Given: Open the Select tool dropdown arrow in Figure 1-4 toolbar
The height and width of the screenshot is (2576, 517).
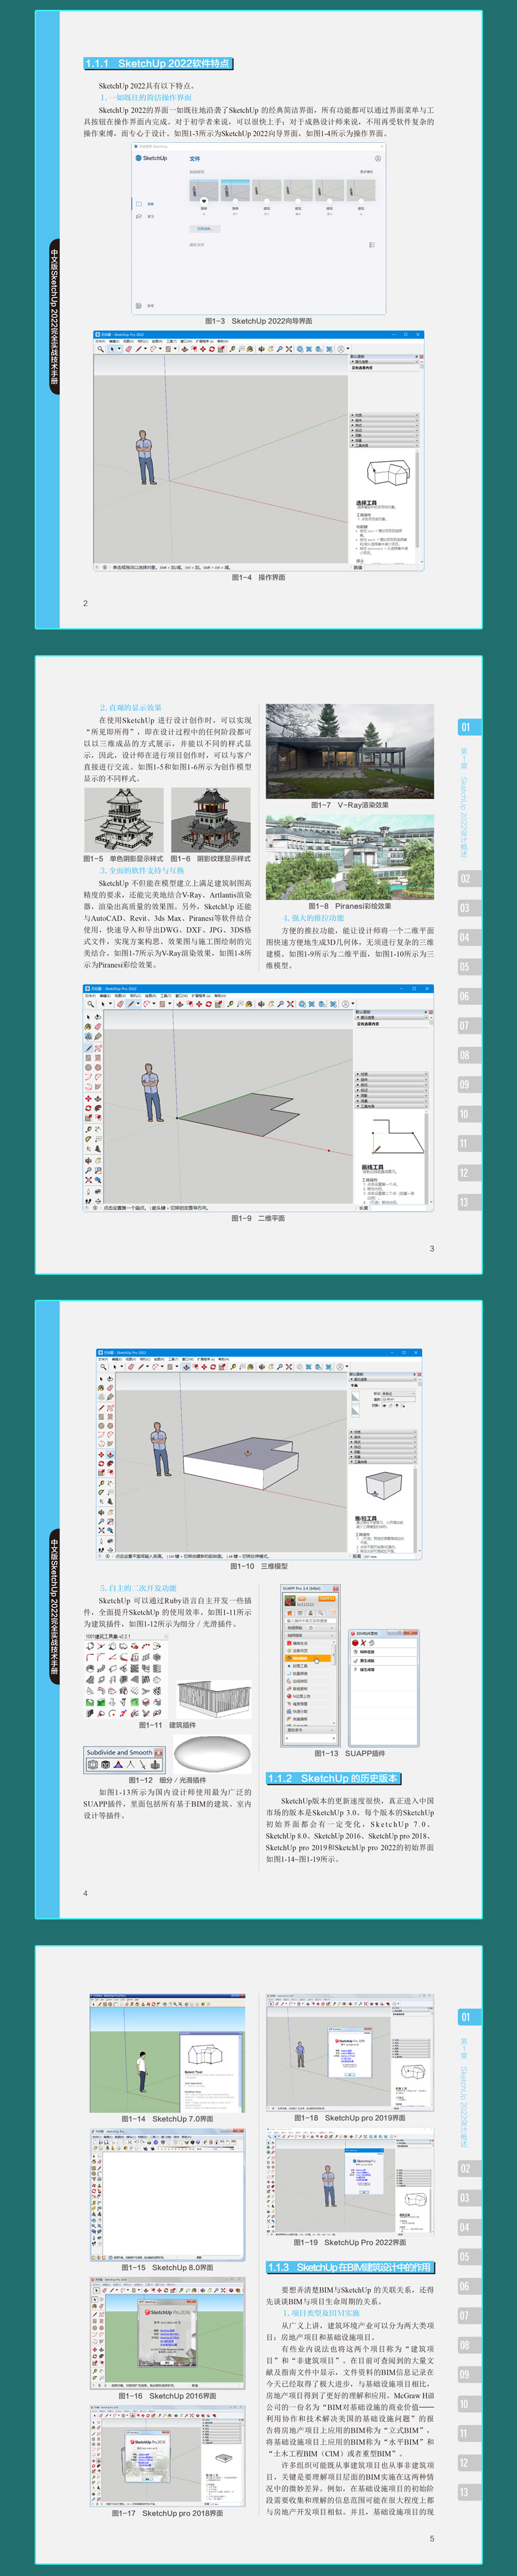Looking at the screenshot, I should [x=120, y=350].
